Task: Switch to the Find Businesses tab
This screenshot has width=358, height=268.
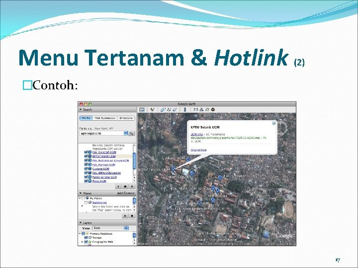Action: click(x=105, y=118)
